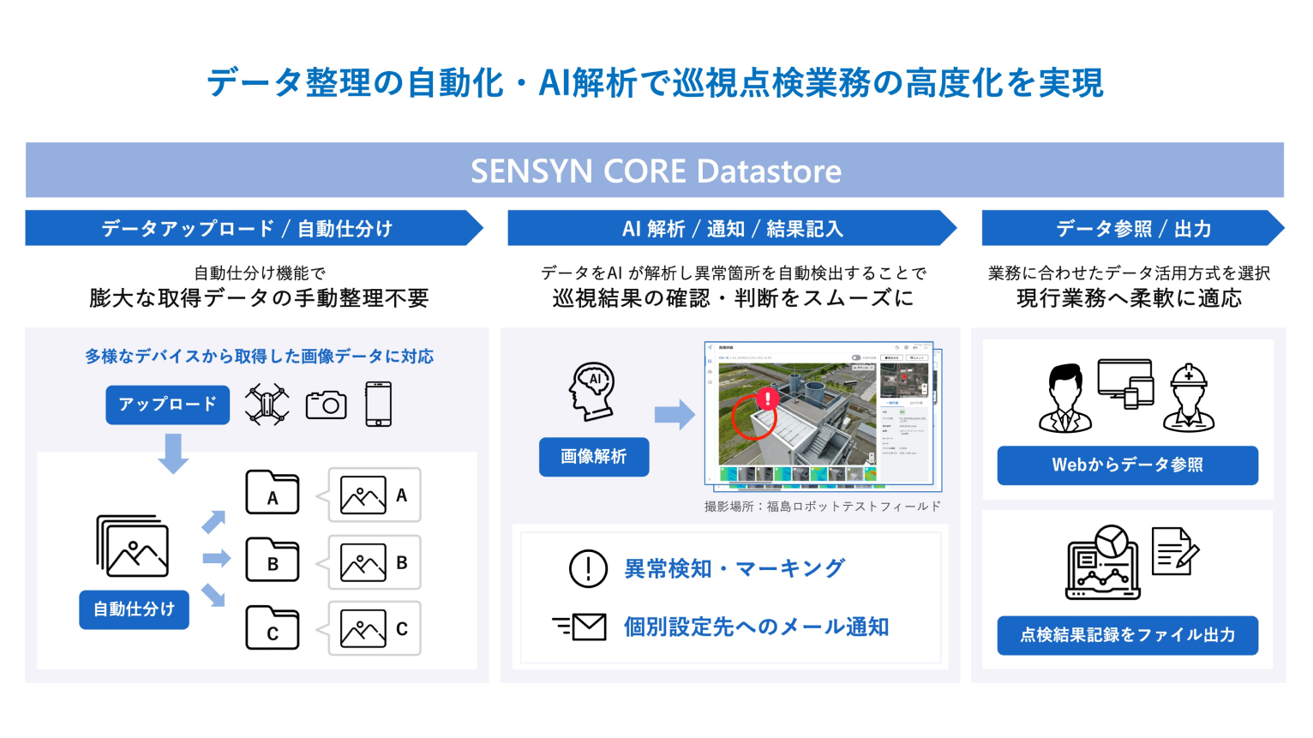Click the blue アップロード button
This screenshot has height=738, width=1313.
pyautogui.click(x=168, y=405)
